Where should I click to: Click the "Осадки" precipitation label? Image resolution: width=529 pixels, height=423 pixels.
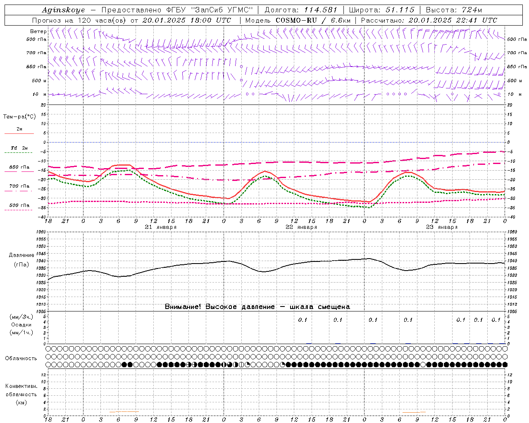(x=21, y=325)
